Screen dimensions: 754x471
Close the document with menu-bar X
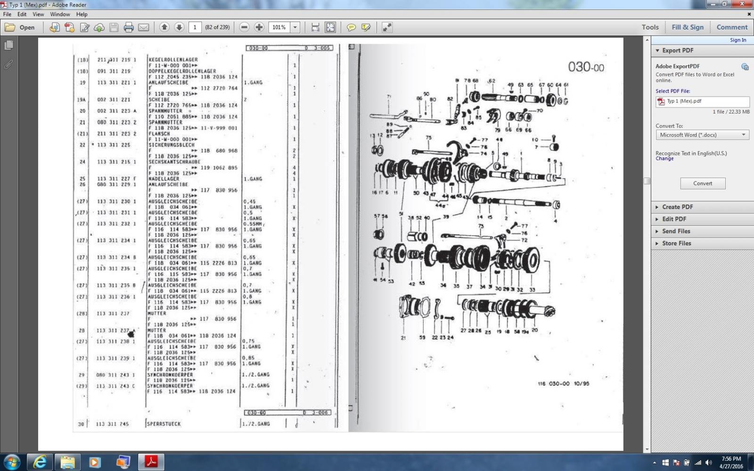749,14
